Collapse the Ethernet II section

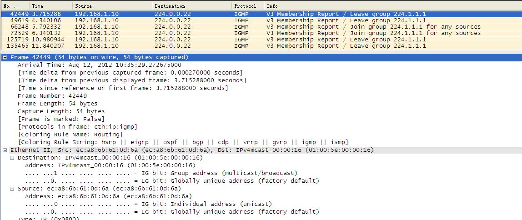[x=5, y=150]
